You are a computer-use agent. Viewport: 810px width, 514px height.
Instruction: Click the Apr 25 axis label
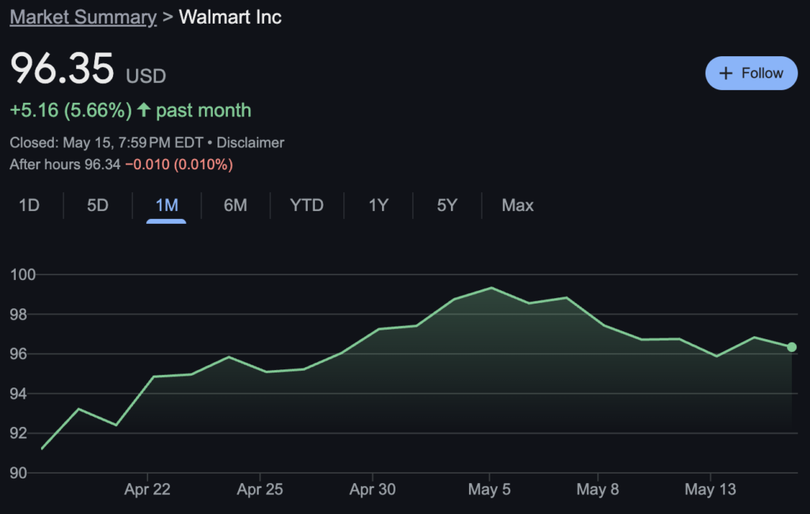point(259,489)
